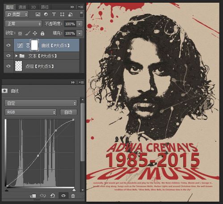Filter layers by type (T) icon
223x204 pixels.
[x=54, y=14]
